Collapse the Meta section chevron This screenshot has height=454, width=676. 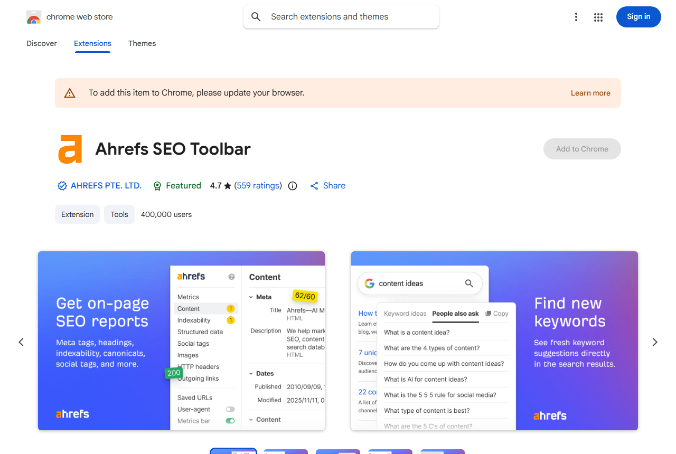pyautogui.click(x=251, y=297)
